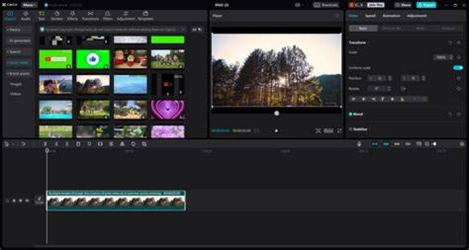Open AI generated in the sidebar

pos(19,40)
